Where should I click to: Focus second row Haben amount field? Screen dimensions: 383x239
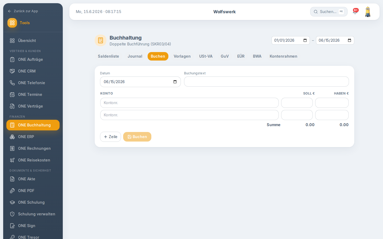tap(332, 115)
